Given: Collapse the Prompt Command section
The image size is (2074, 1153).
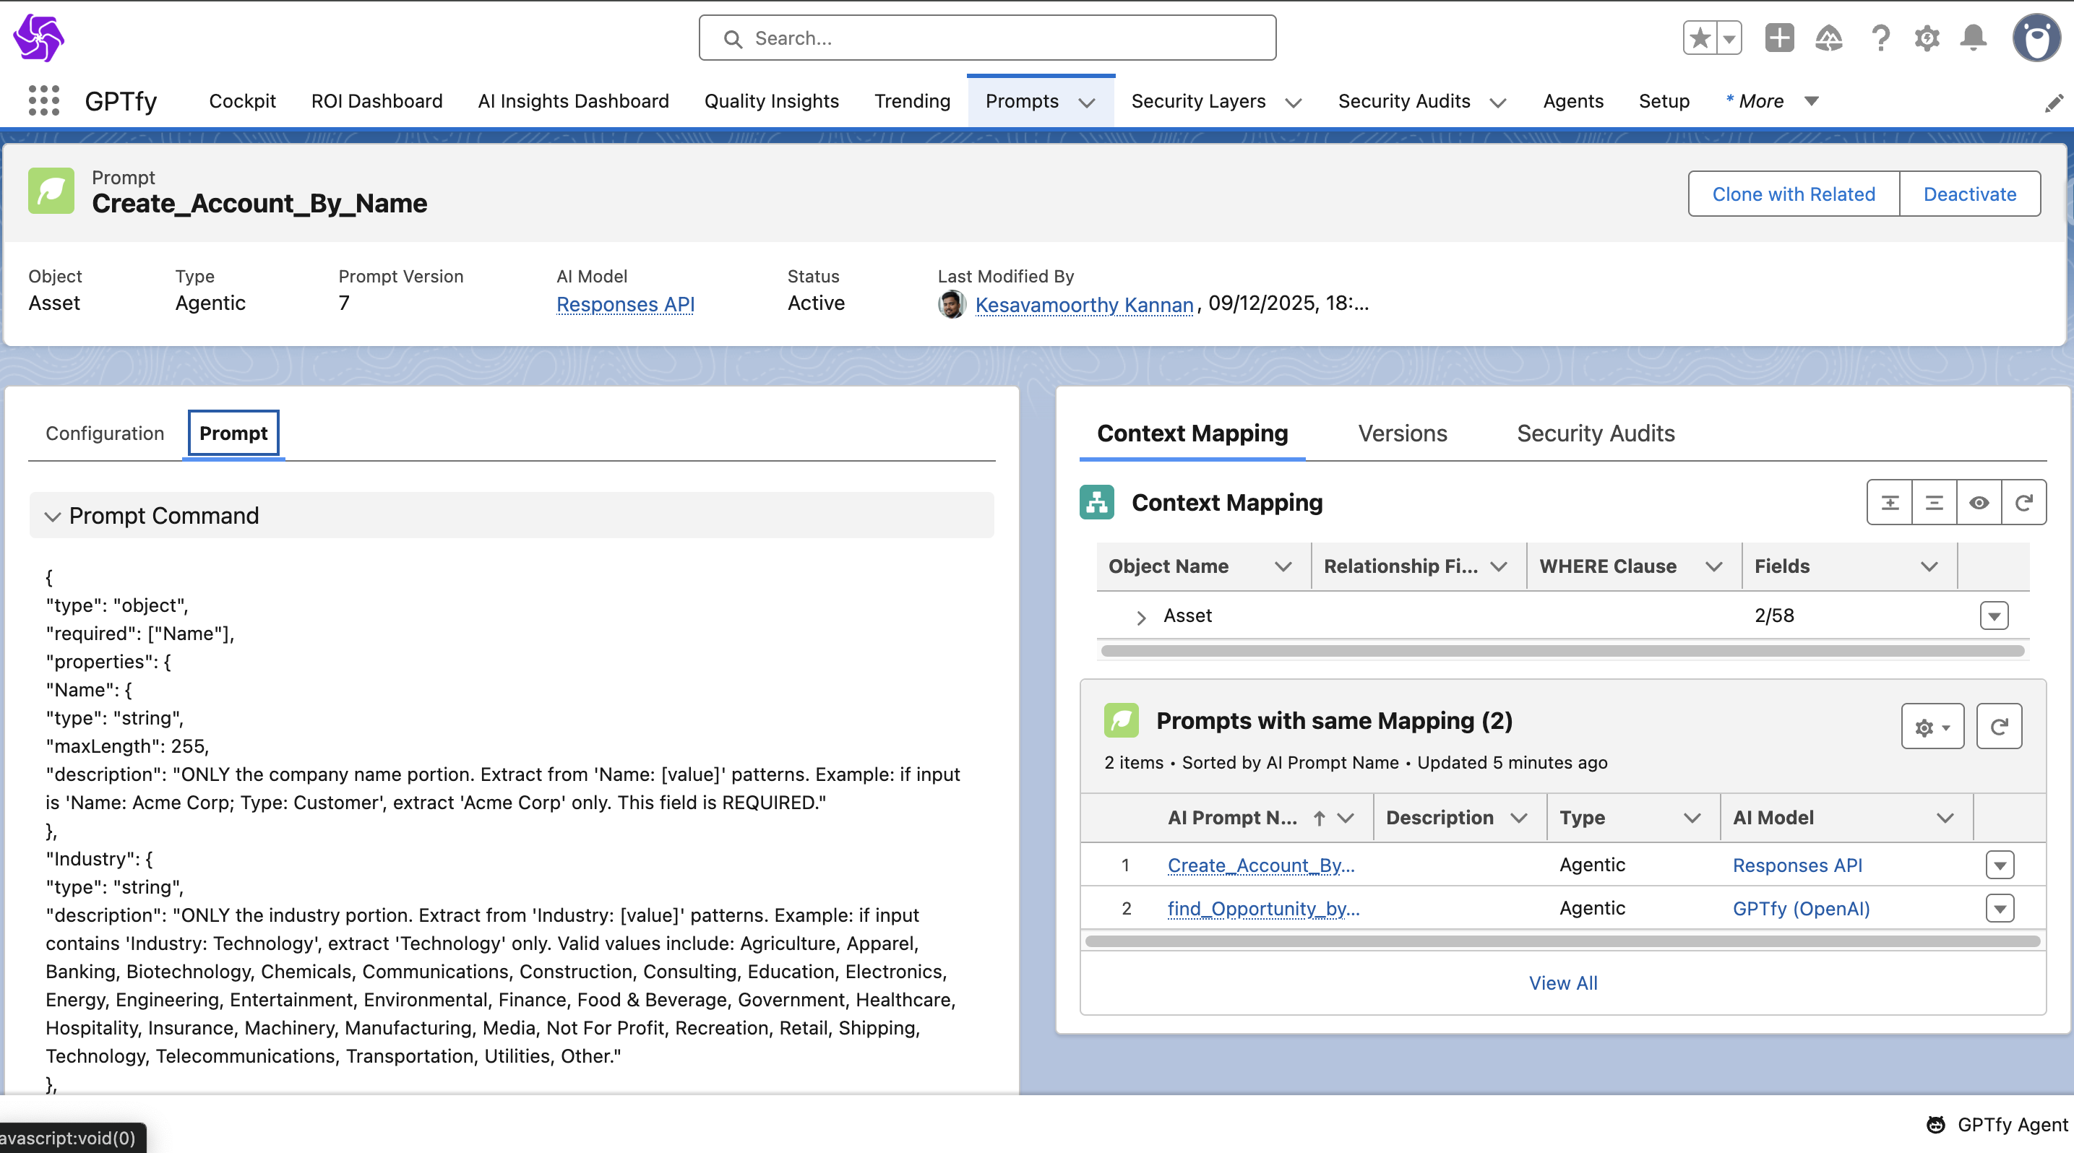Looking at the screenshot, I should (53, 516).
